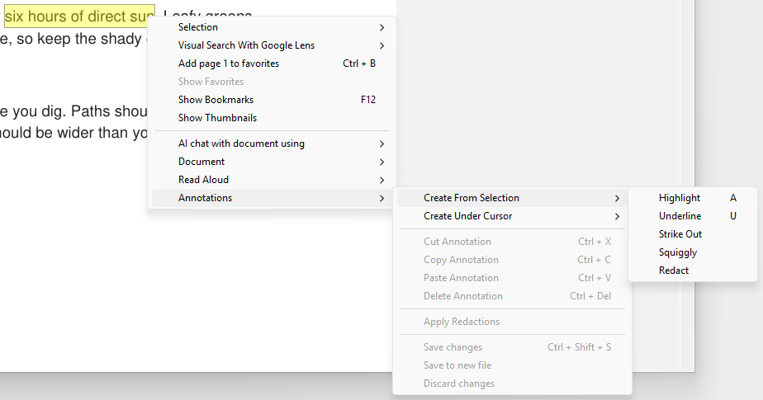Choose Highlight annotation option
The height and width of the screenshot is (400, 763).
pos(693,198)
